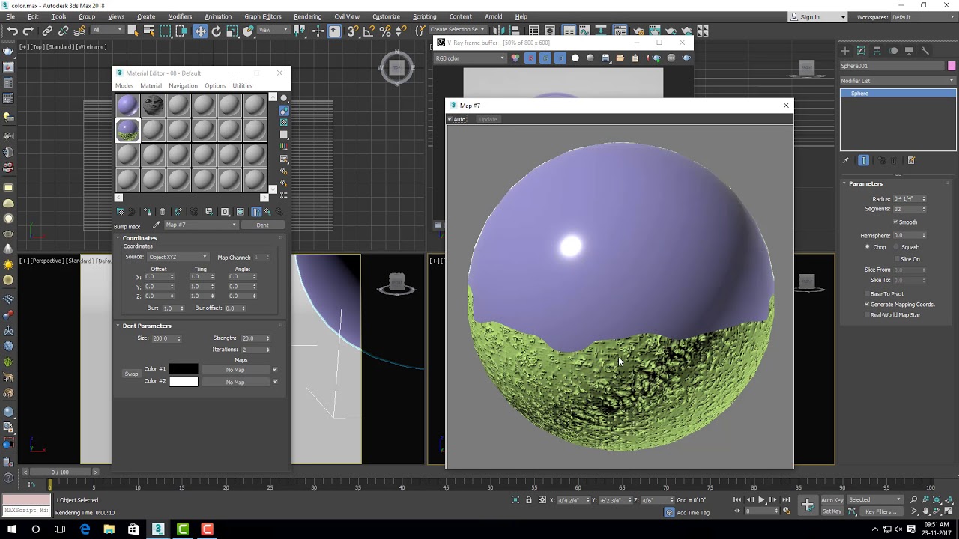Image resolution: width=959 pixels, height=539 pixels.
Task: Click the Select Object tool icon
Action: tap(133, 31)
